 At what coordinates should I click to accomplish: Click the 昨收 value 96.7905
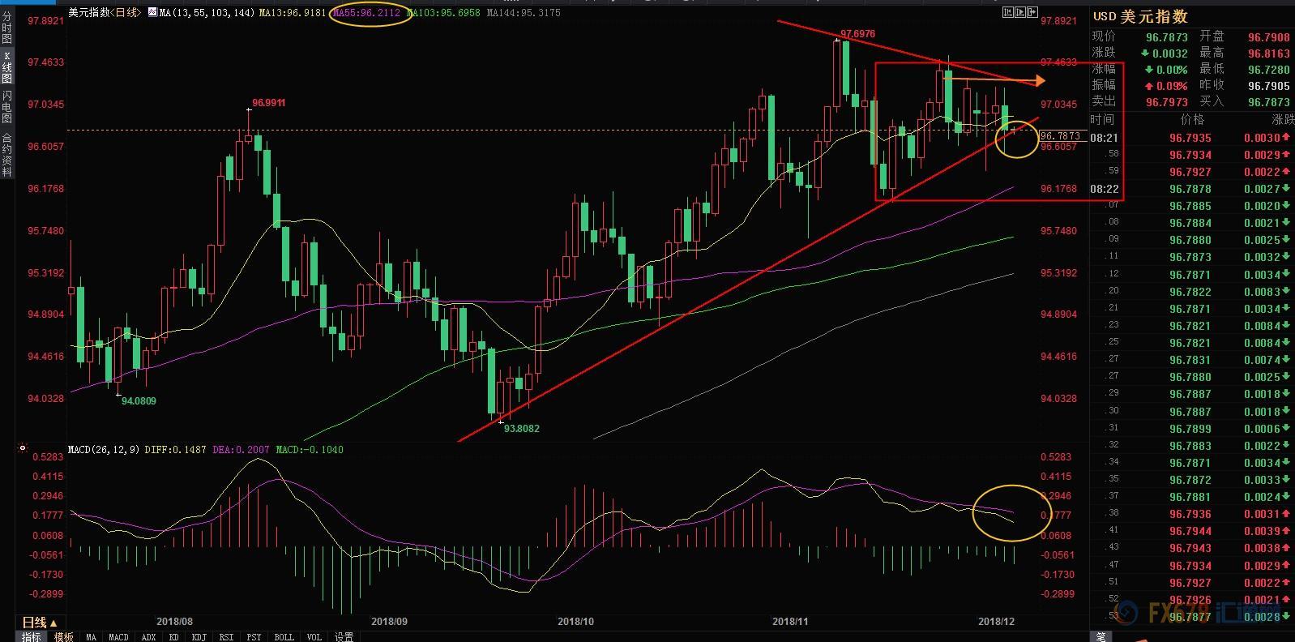tap(1269, 86)
